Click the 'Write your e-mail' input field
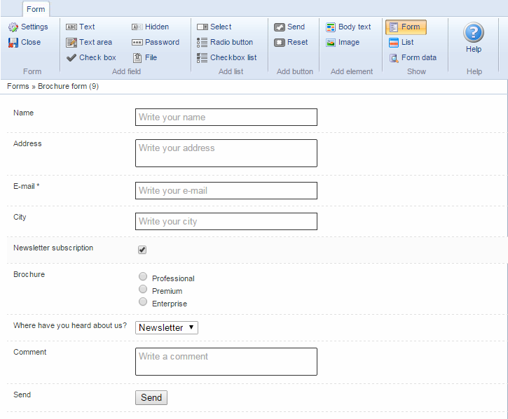The width and height of the screenshot is (508, 419). click(x=226, y=190)
